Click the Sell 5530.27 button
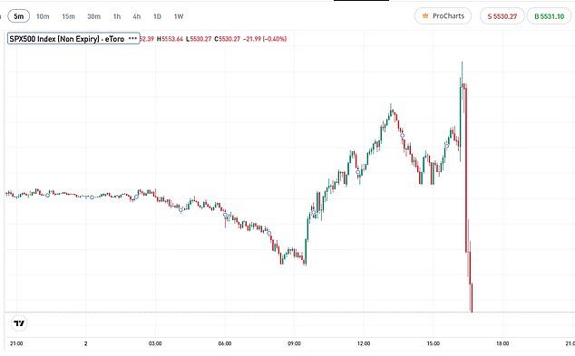This screenshot has height=356, width=575. 502,16
